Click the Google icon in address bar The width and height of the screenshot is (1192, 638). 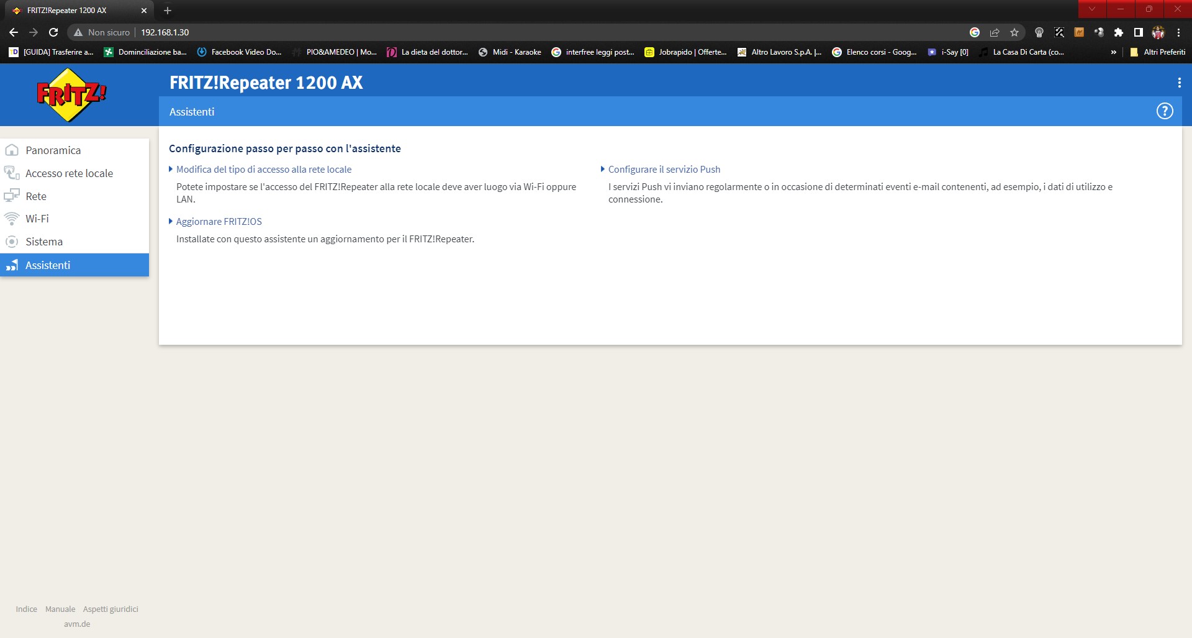point(975,32)
